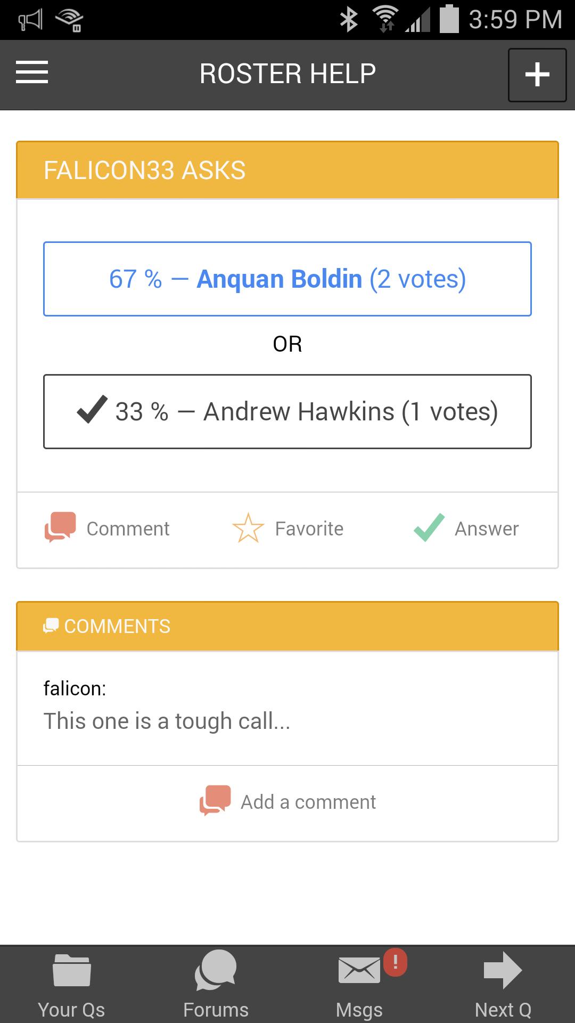Select the Andrew Hawkins vote option
This screenshot has height=1023, width=575.
coord(287,411)
